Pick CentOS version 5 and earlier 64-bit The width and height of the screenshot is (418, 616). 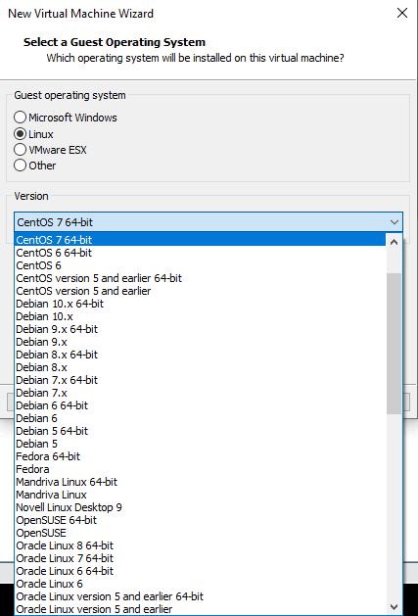tap(201, 278)
